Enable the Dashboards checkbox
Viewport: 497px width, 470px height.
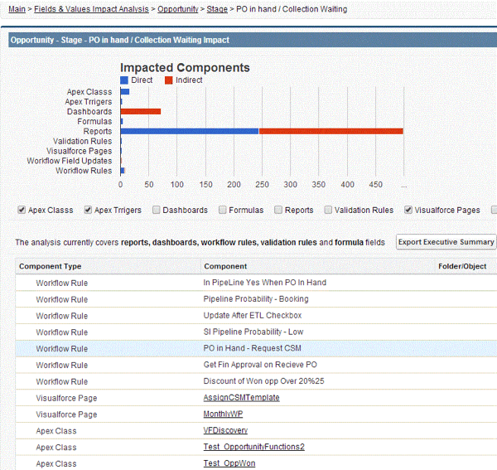pos(156,210)
